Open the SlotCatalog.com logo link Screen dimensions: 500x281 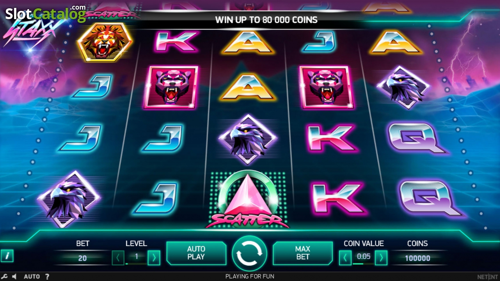point(45,13)
